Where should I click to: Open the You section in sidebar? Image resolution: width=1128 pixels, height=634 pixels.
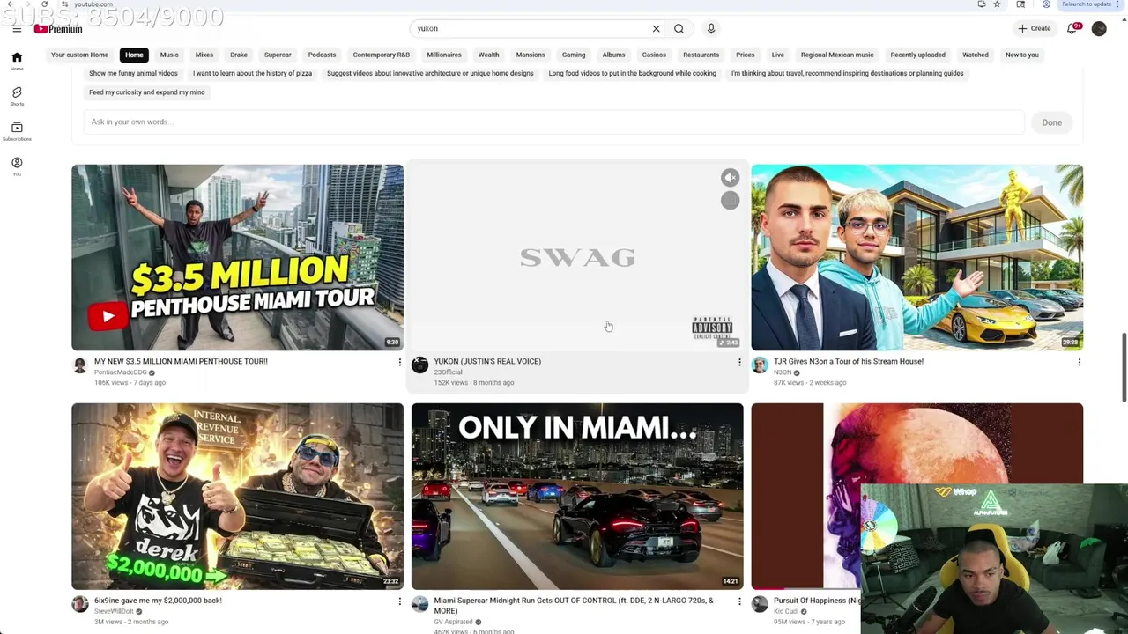[17, 166]
